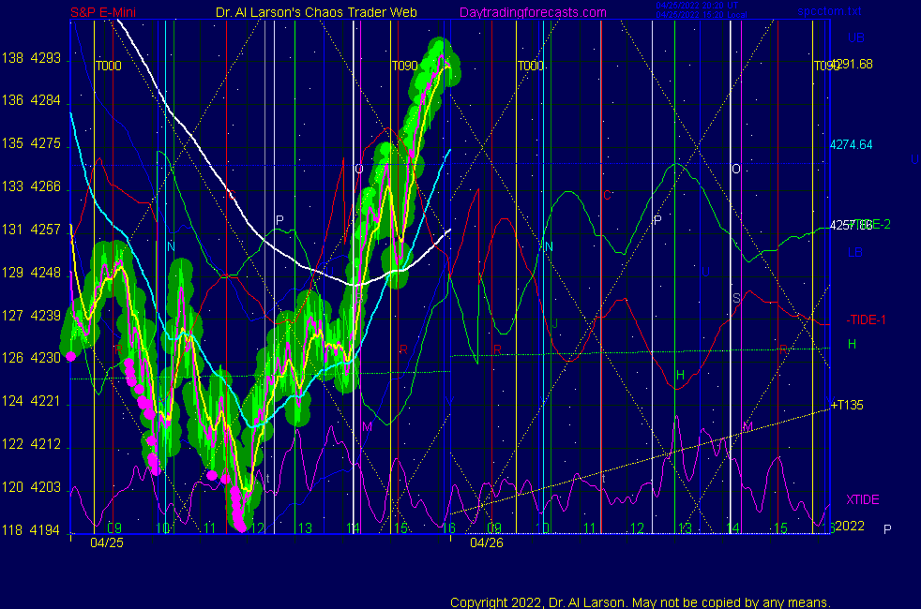The height and width of the screenshot is (609, 921).
Task: Click the 4293 price axis label
Action: (x=46, y=58)
